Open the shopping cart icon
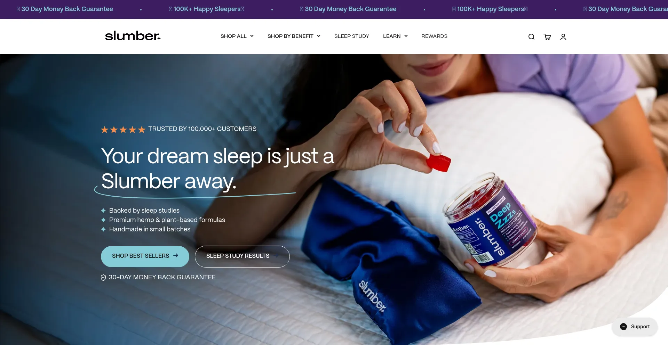The image size is (668, 345). tap(547, 37)
